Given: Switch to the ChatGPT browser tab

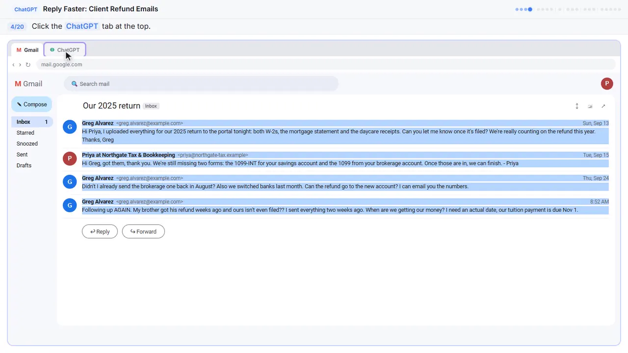Looking at the screenshot, I should coord(65,50).
